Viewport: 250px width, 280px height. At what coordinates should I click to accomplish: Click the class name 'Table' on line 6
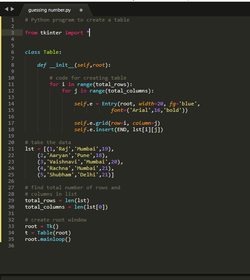(51, 52)
